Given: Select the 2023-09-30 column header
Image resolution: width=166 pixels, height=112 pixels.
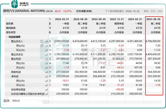Looking at the screenshot, I should [x=99, y=19].
